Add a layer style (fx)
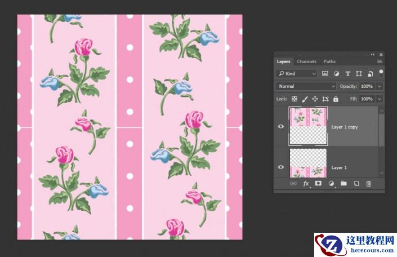This screenshot has width=397, height=257. click(x=306, y=184)
